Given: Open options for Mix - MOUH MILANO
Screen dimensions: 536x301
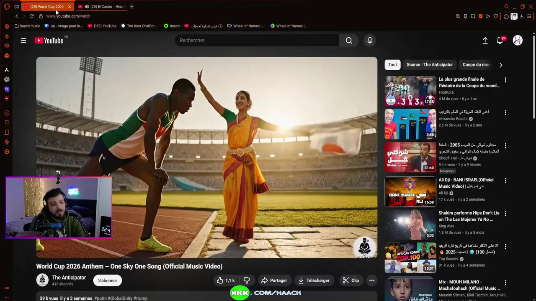Looking at the screenshot, I should pos(505,283).
